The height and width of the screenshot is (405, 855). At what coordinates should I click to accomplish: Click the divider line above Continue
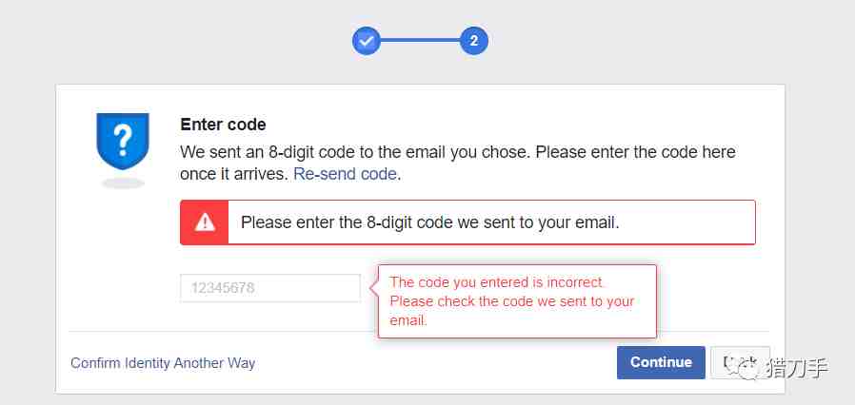click(419, 331)
